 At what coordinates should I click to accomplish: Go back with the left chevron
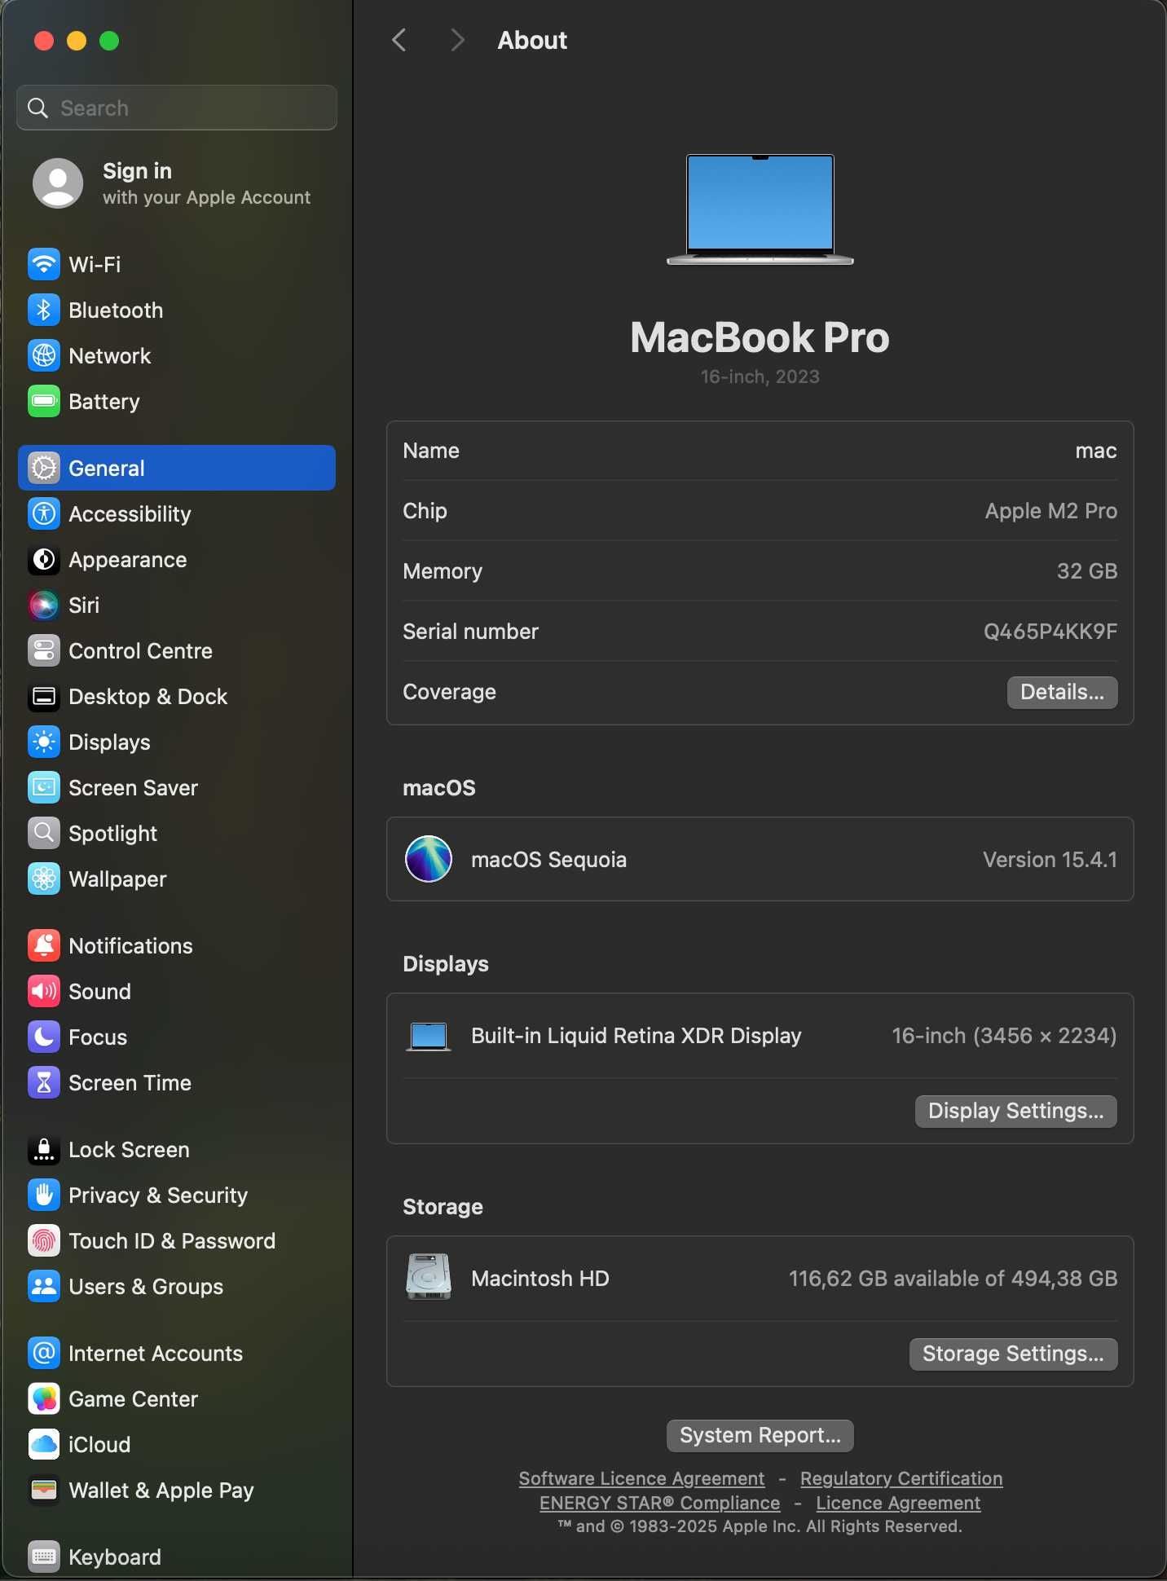399,40
